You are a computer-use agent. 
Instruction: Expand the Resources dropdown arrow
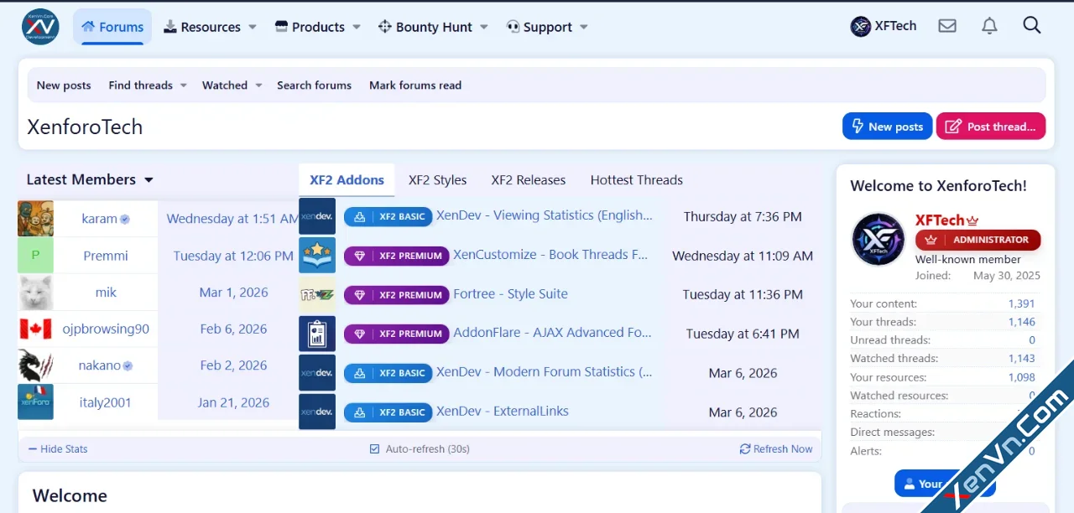pos(253,27)
